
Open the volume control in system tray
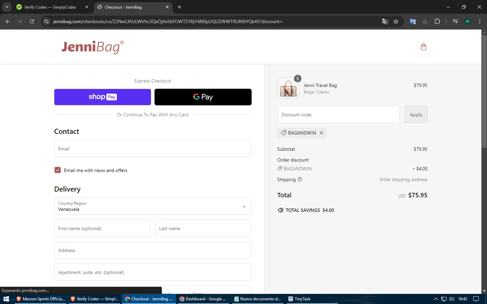tap(452, 299)
